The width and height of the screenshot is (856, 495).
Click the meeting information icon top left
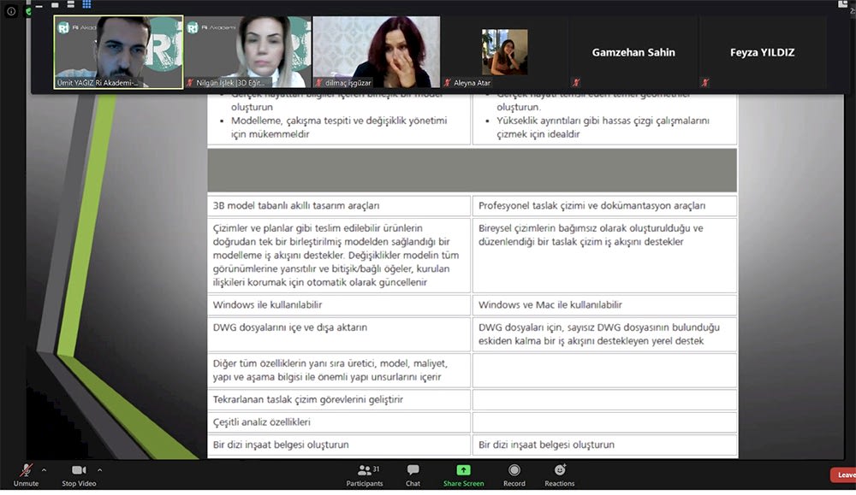point(11,10)
